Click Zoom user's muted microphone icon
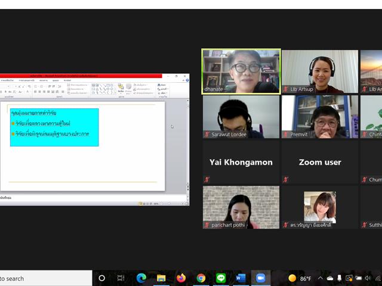The image size is (382, 286). (x=286, y=180)
